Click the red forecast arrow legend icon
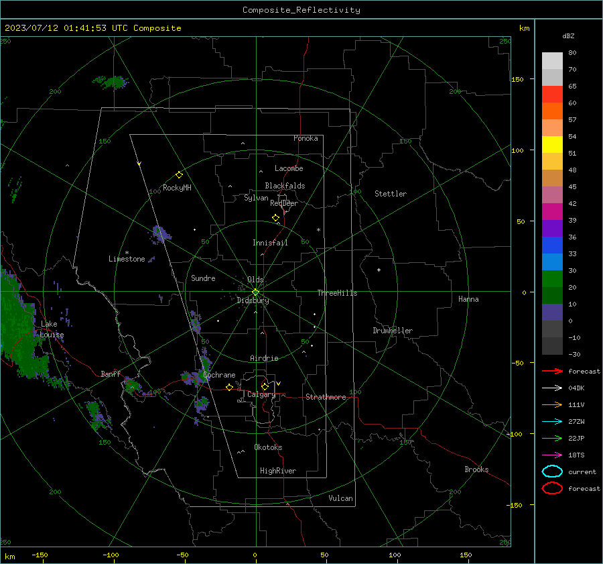 pos(552,371)
